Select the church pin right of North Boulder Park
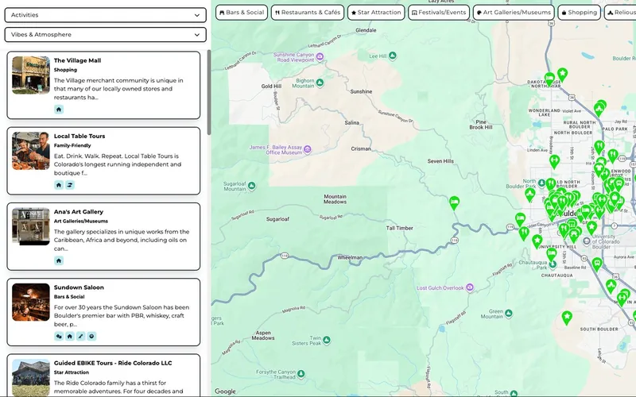Viewport: 636px width, 397px height. click(x=529, y=195)
